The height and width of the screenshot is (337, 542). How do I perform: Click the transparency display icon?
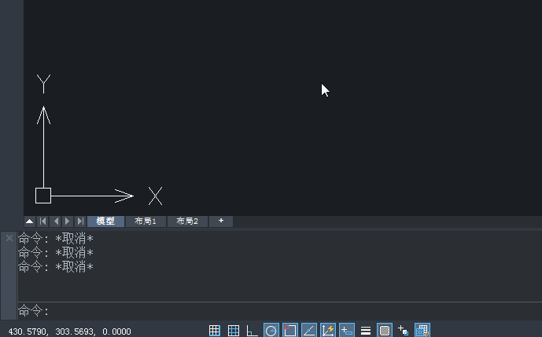pos(385,331)
